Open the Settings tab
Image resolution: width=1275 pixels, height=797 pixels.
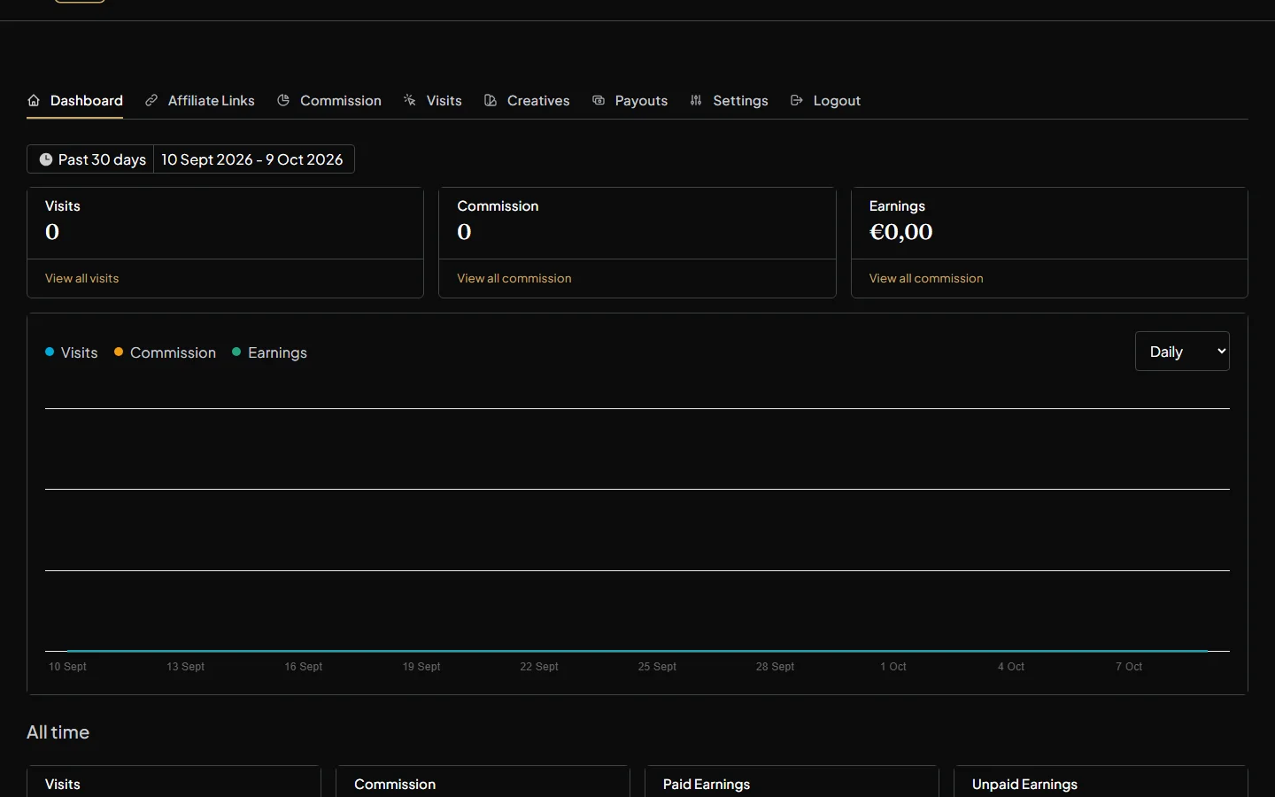729,101
